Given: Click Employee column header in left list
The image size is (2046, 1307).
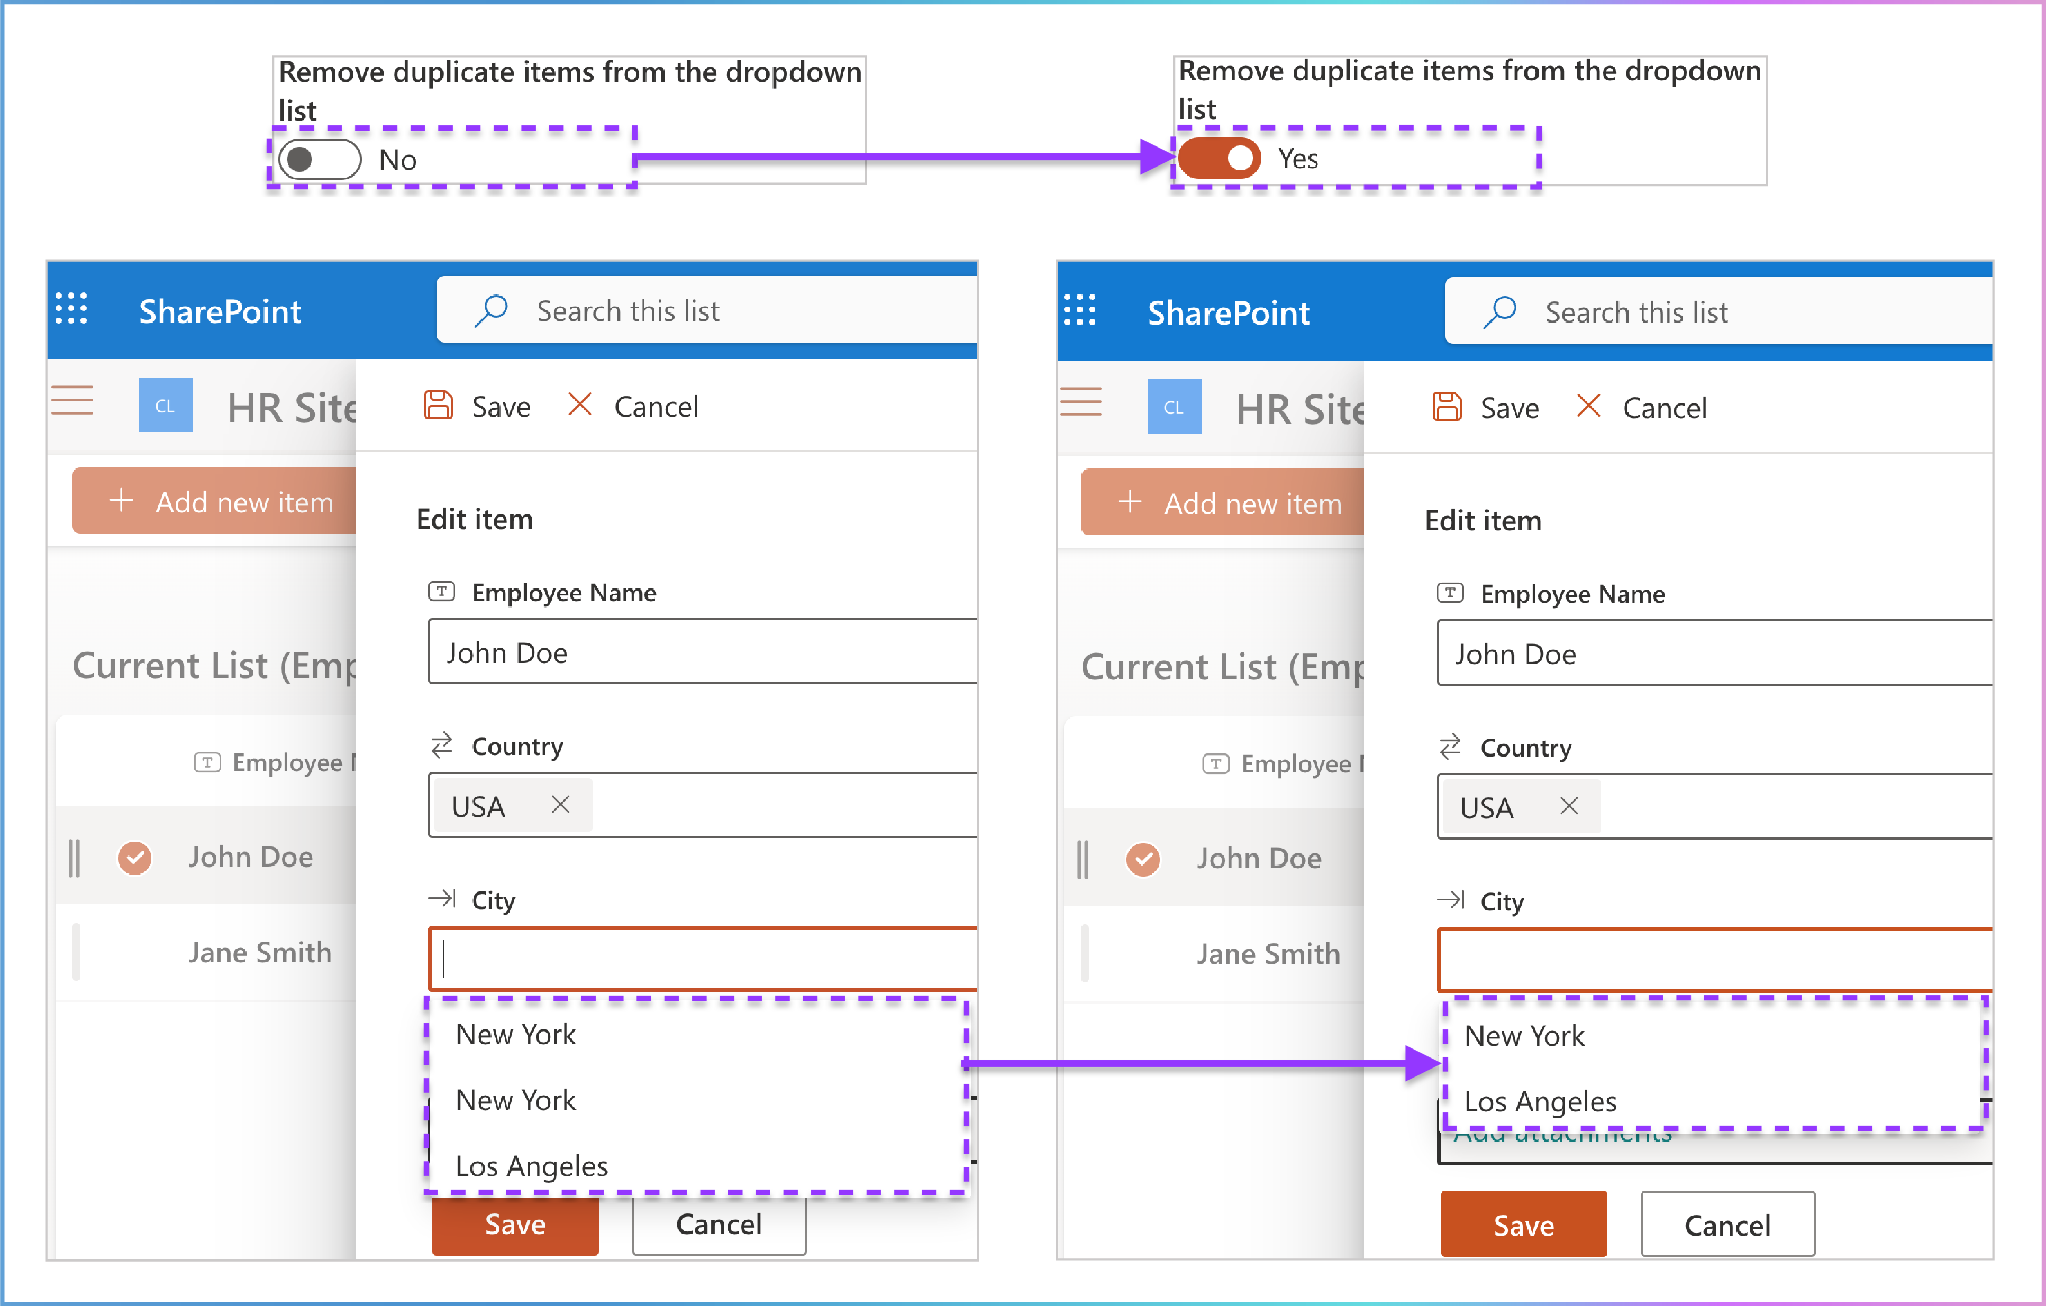Looking at the screenshot, I should pyautogui.click(x=275, y=762).
